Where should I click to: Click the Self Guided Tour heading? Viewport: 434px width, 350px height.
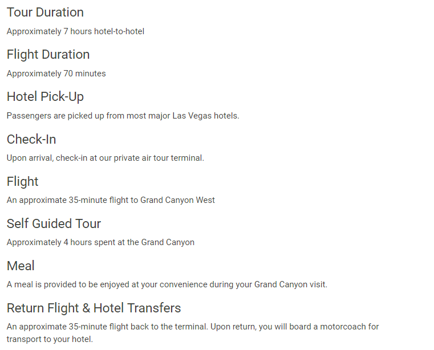pyautogui.click(x=54, y=223)
